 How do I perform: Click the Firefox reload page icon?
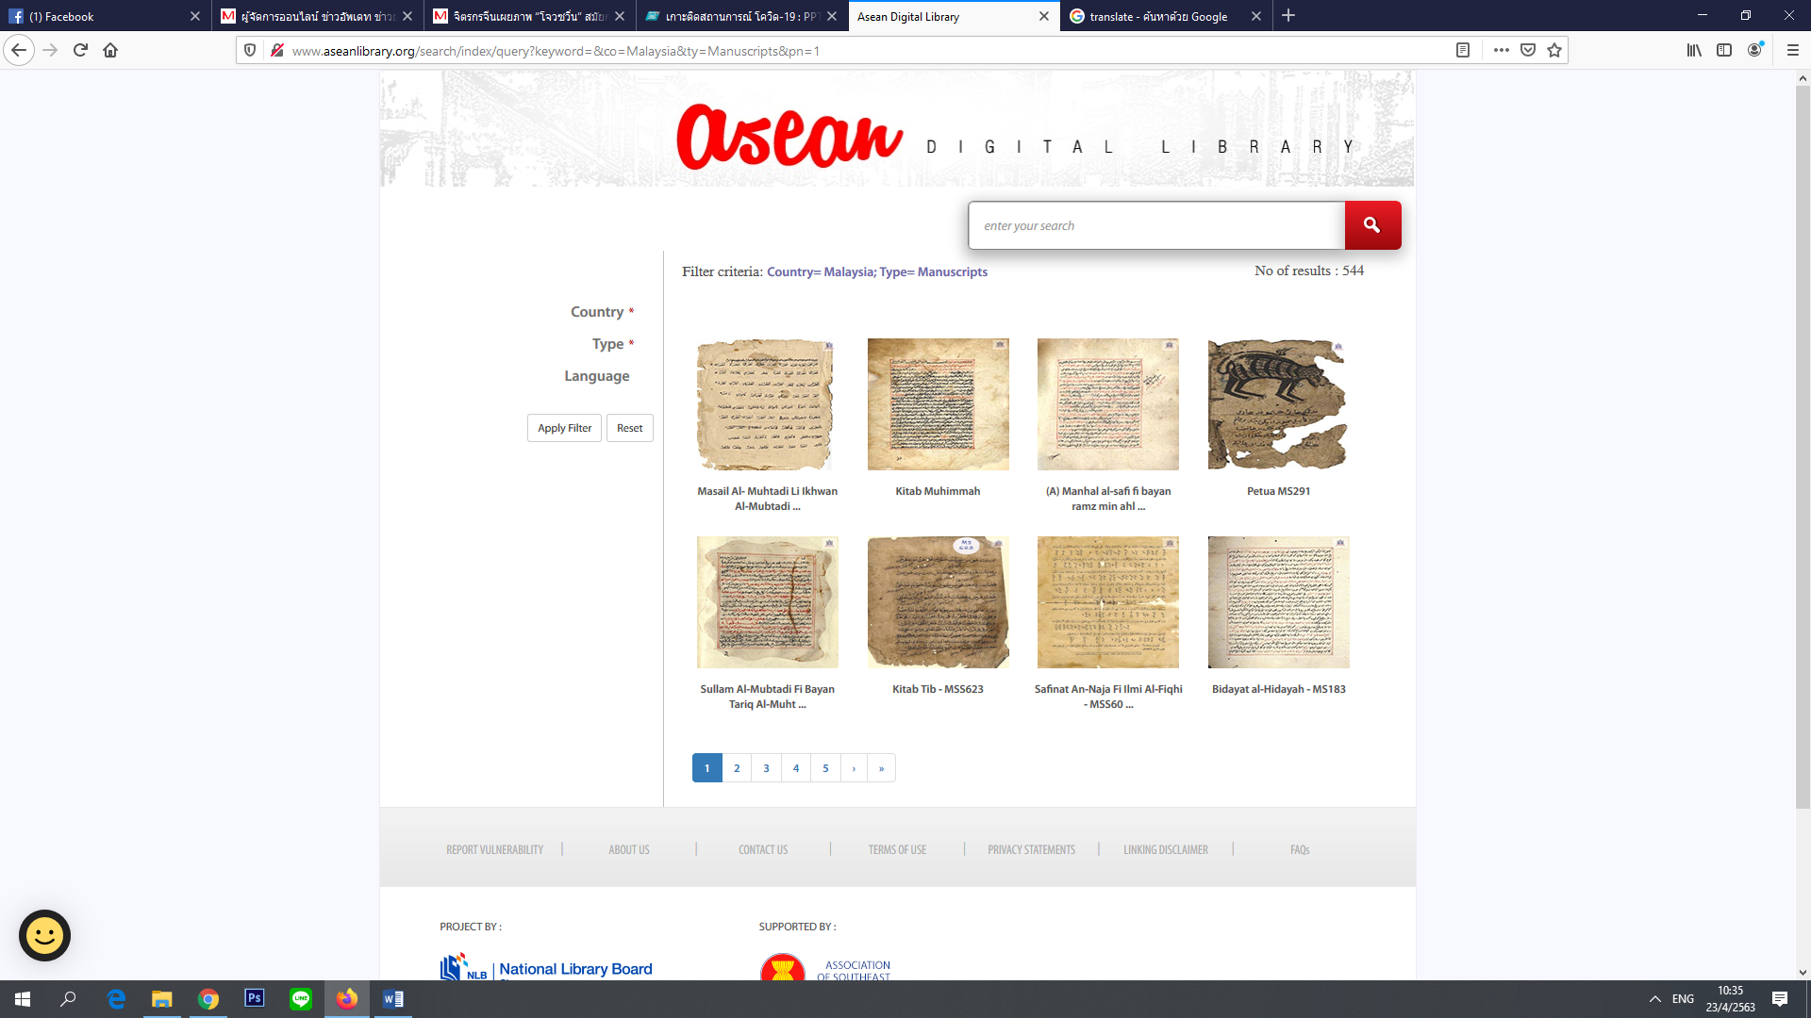pyautogui.click(x=80, y=50)
